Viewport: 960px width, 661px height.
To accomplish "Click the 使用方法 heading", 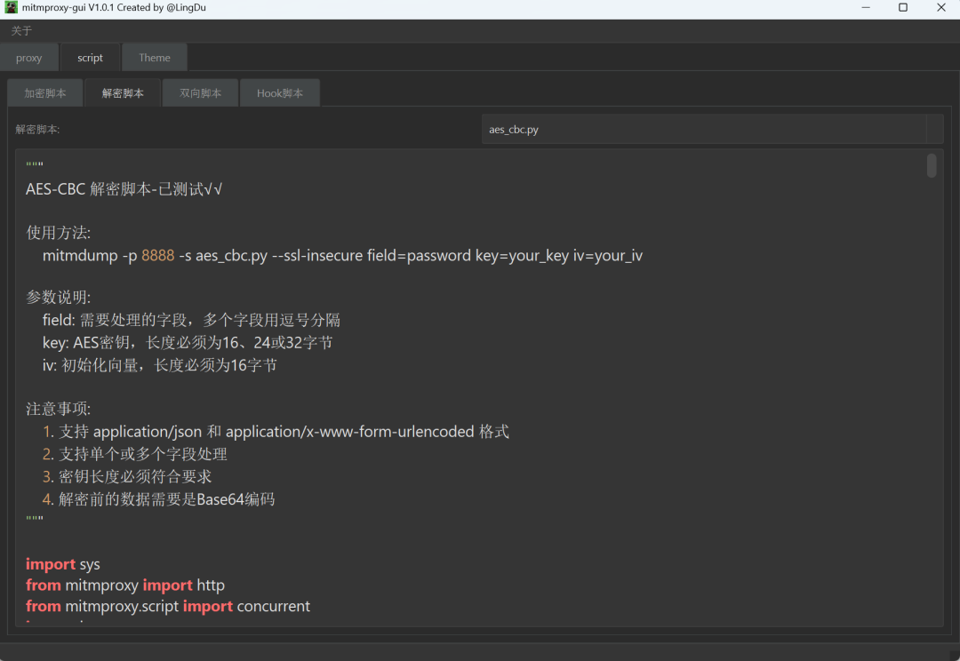I will pos(58,233).
